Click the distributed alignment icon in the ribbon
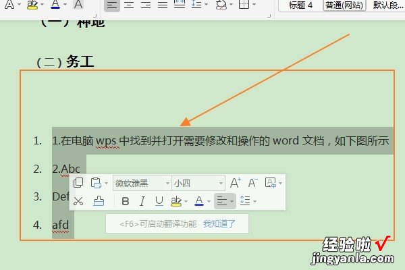This screenshot has height=270, width=405. (x=180, y=4)
